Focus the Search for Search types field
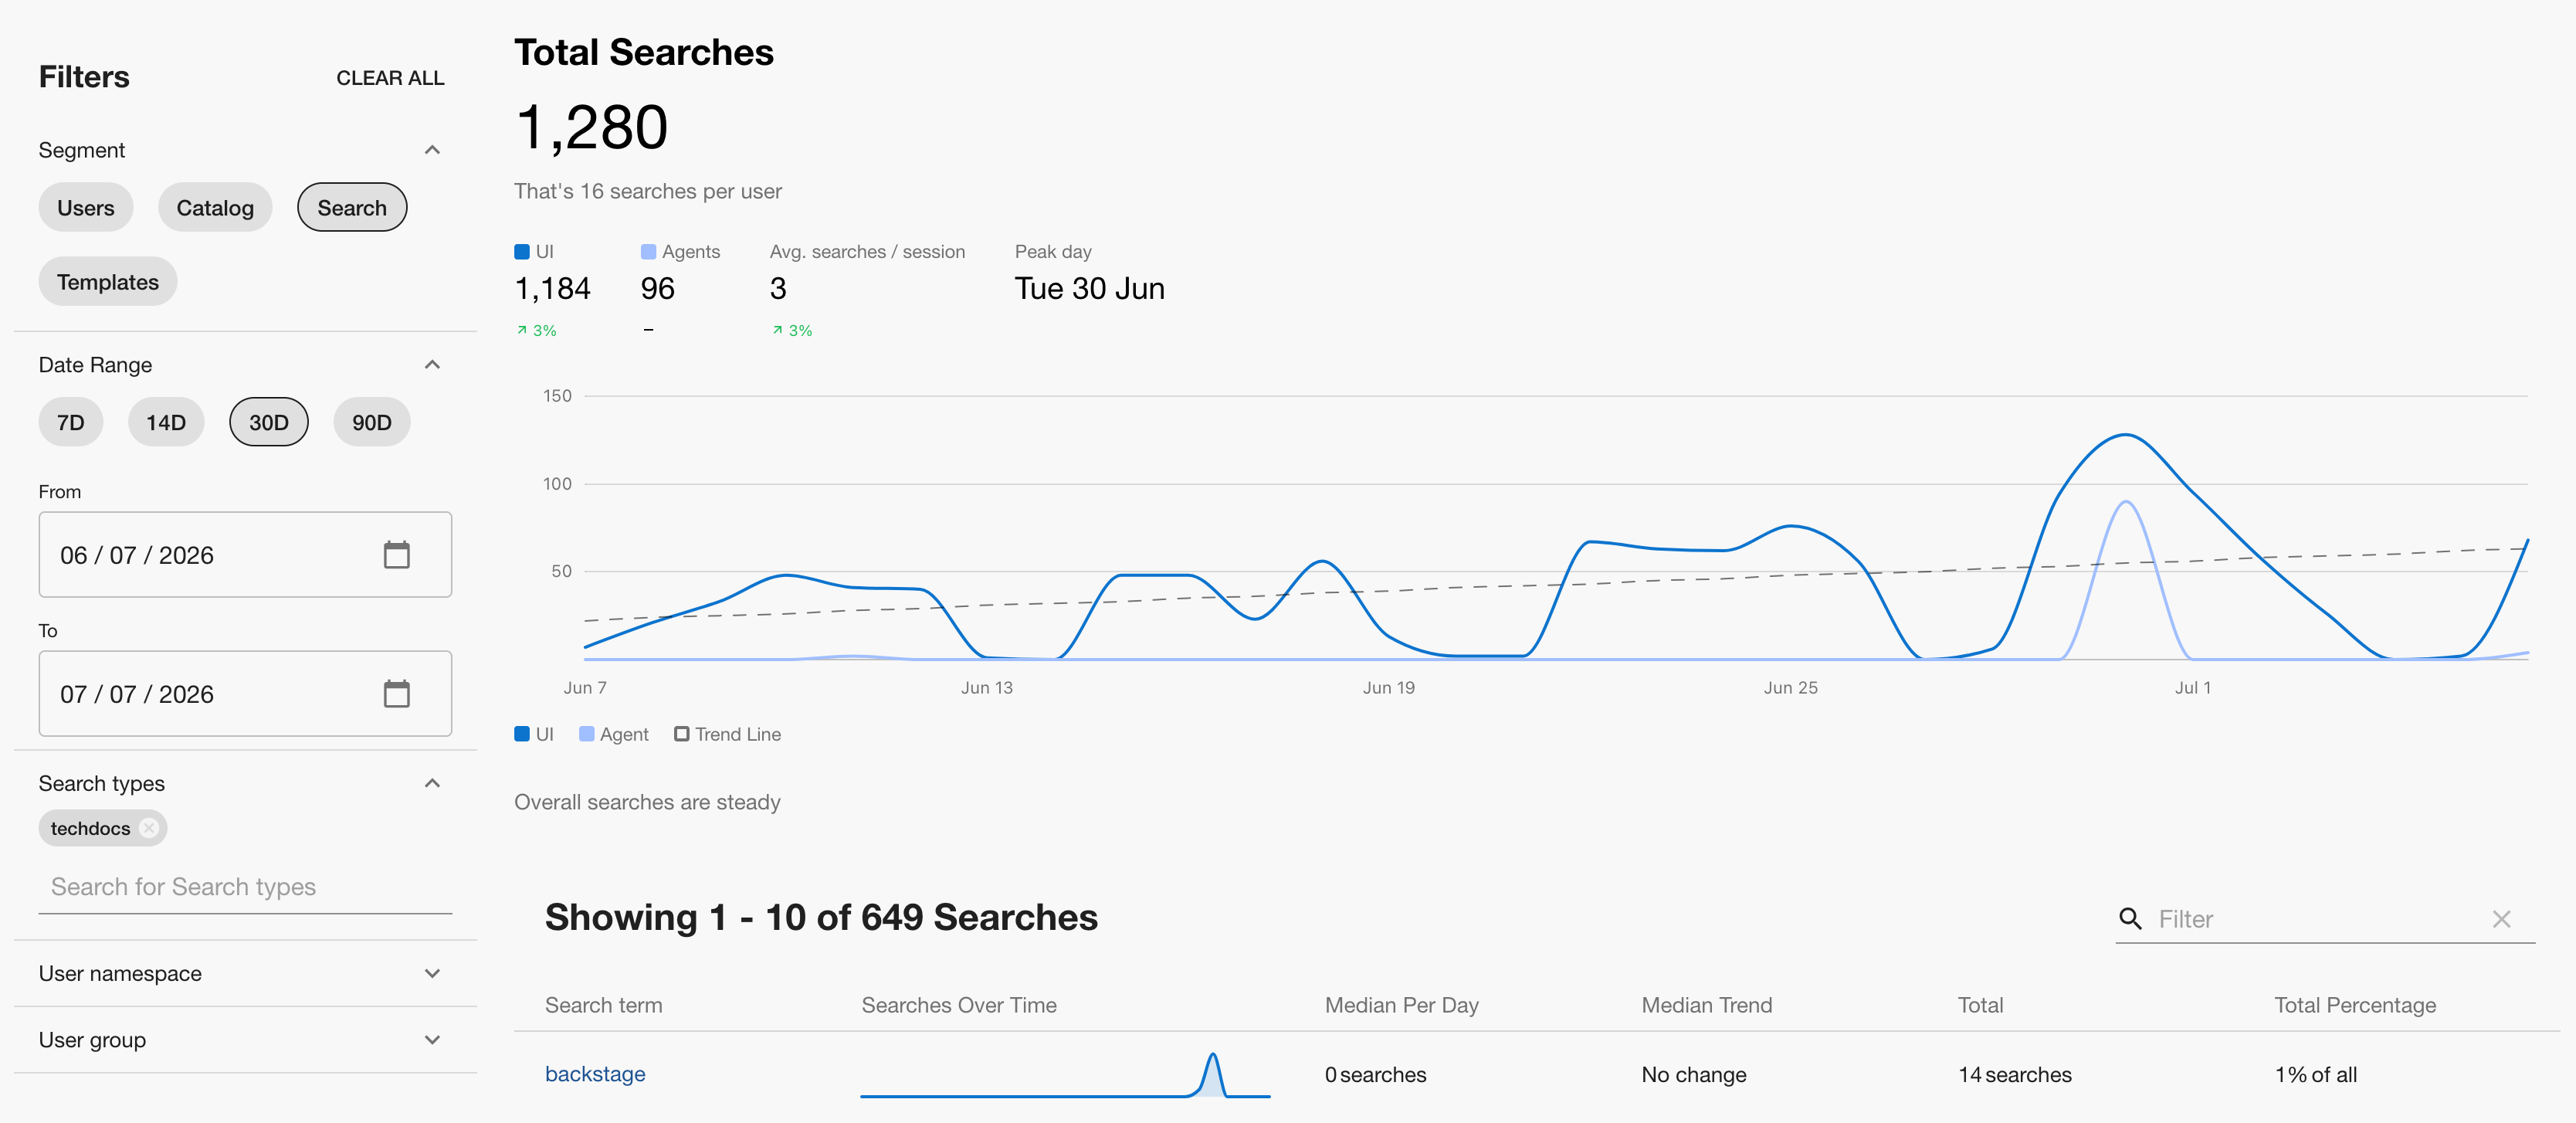The width and height of the screenshot is (2576, 1123). click(245, 887)
